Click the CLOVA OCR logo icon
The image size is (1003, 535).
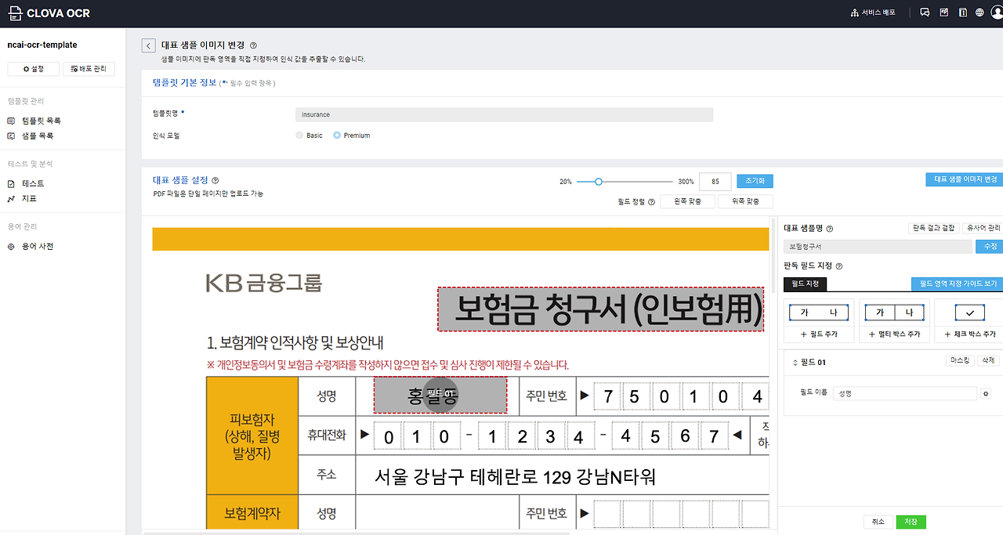[x=16, y=13]
